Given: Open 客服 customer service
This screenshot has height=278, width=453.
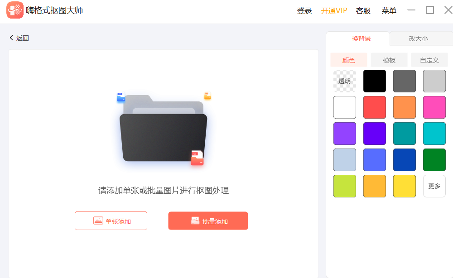Looking at the screenshot, I should (363, 11).
